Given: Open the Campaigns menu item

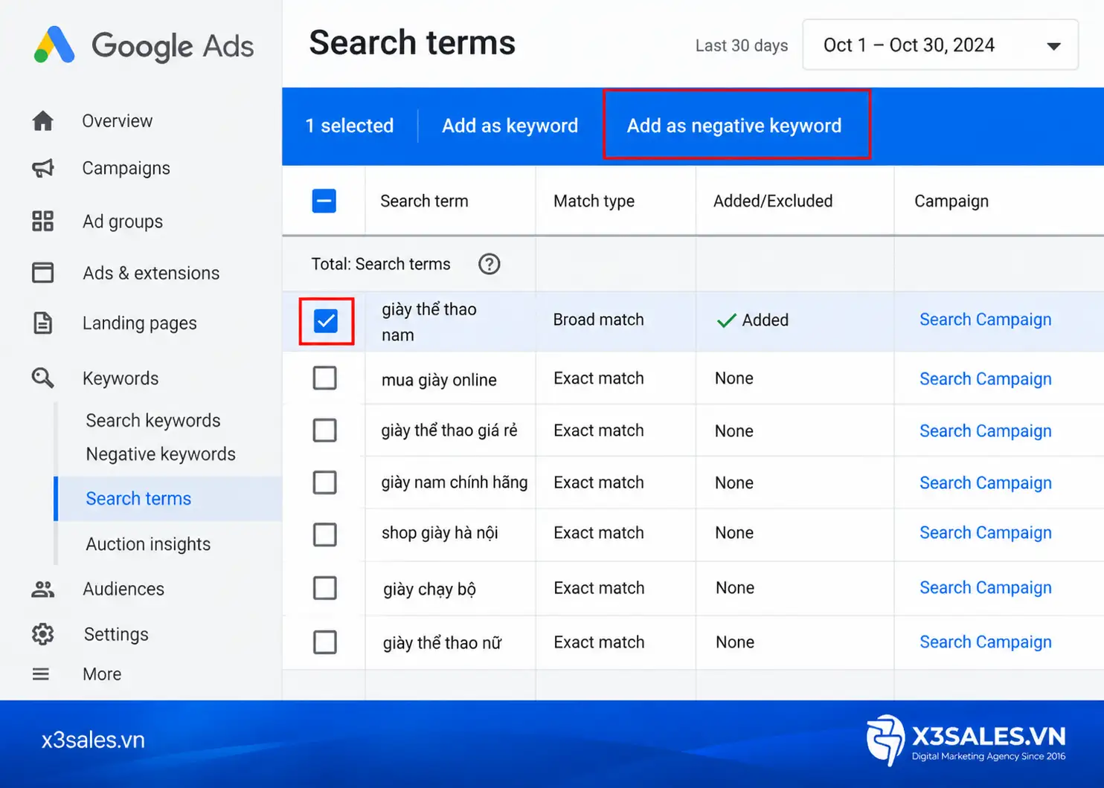Looking at the screenshot, I should (126, 168).
